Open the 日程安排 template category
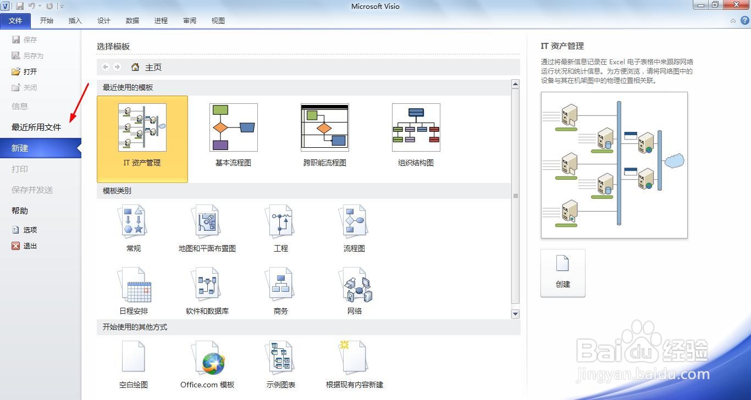This screenshot has height=400, width=751. click(134, 291)
